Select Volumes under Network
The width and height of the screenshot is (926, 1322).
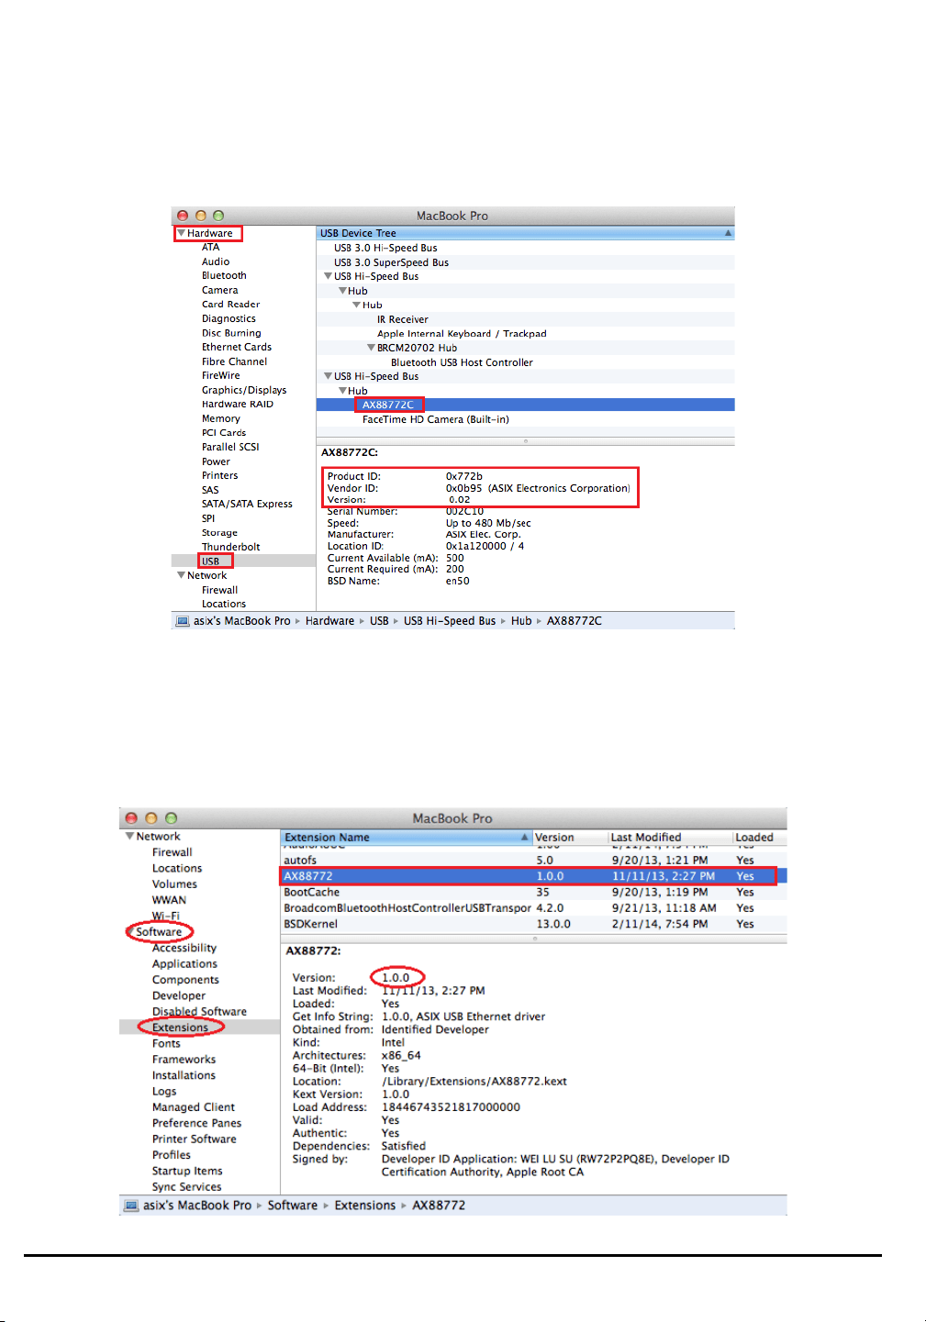click(x=174, y=884)
